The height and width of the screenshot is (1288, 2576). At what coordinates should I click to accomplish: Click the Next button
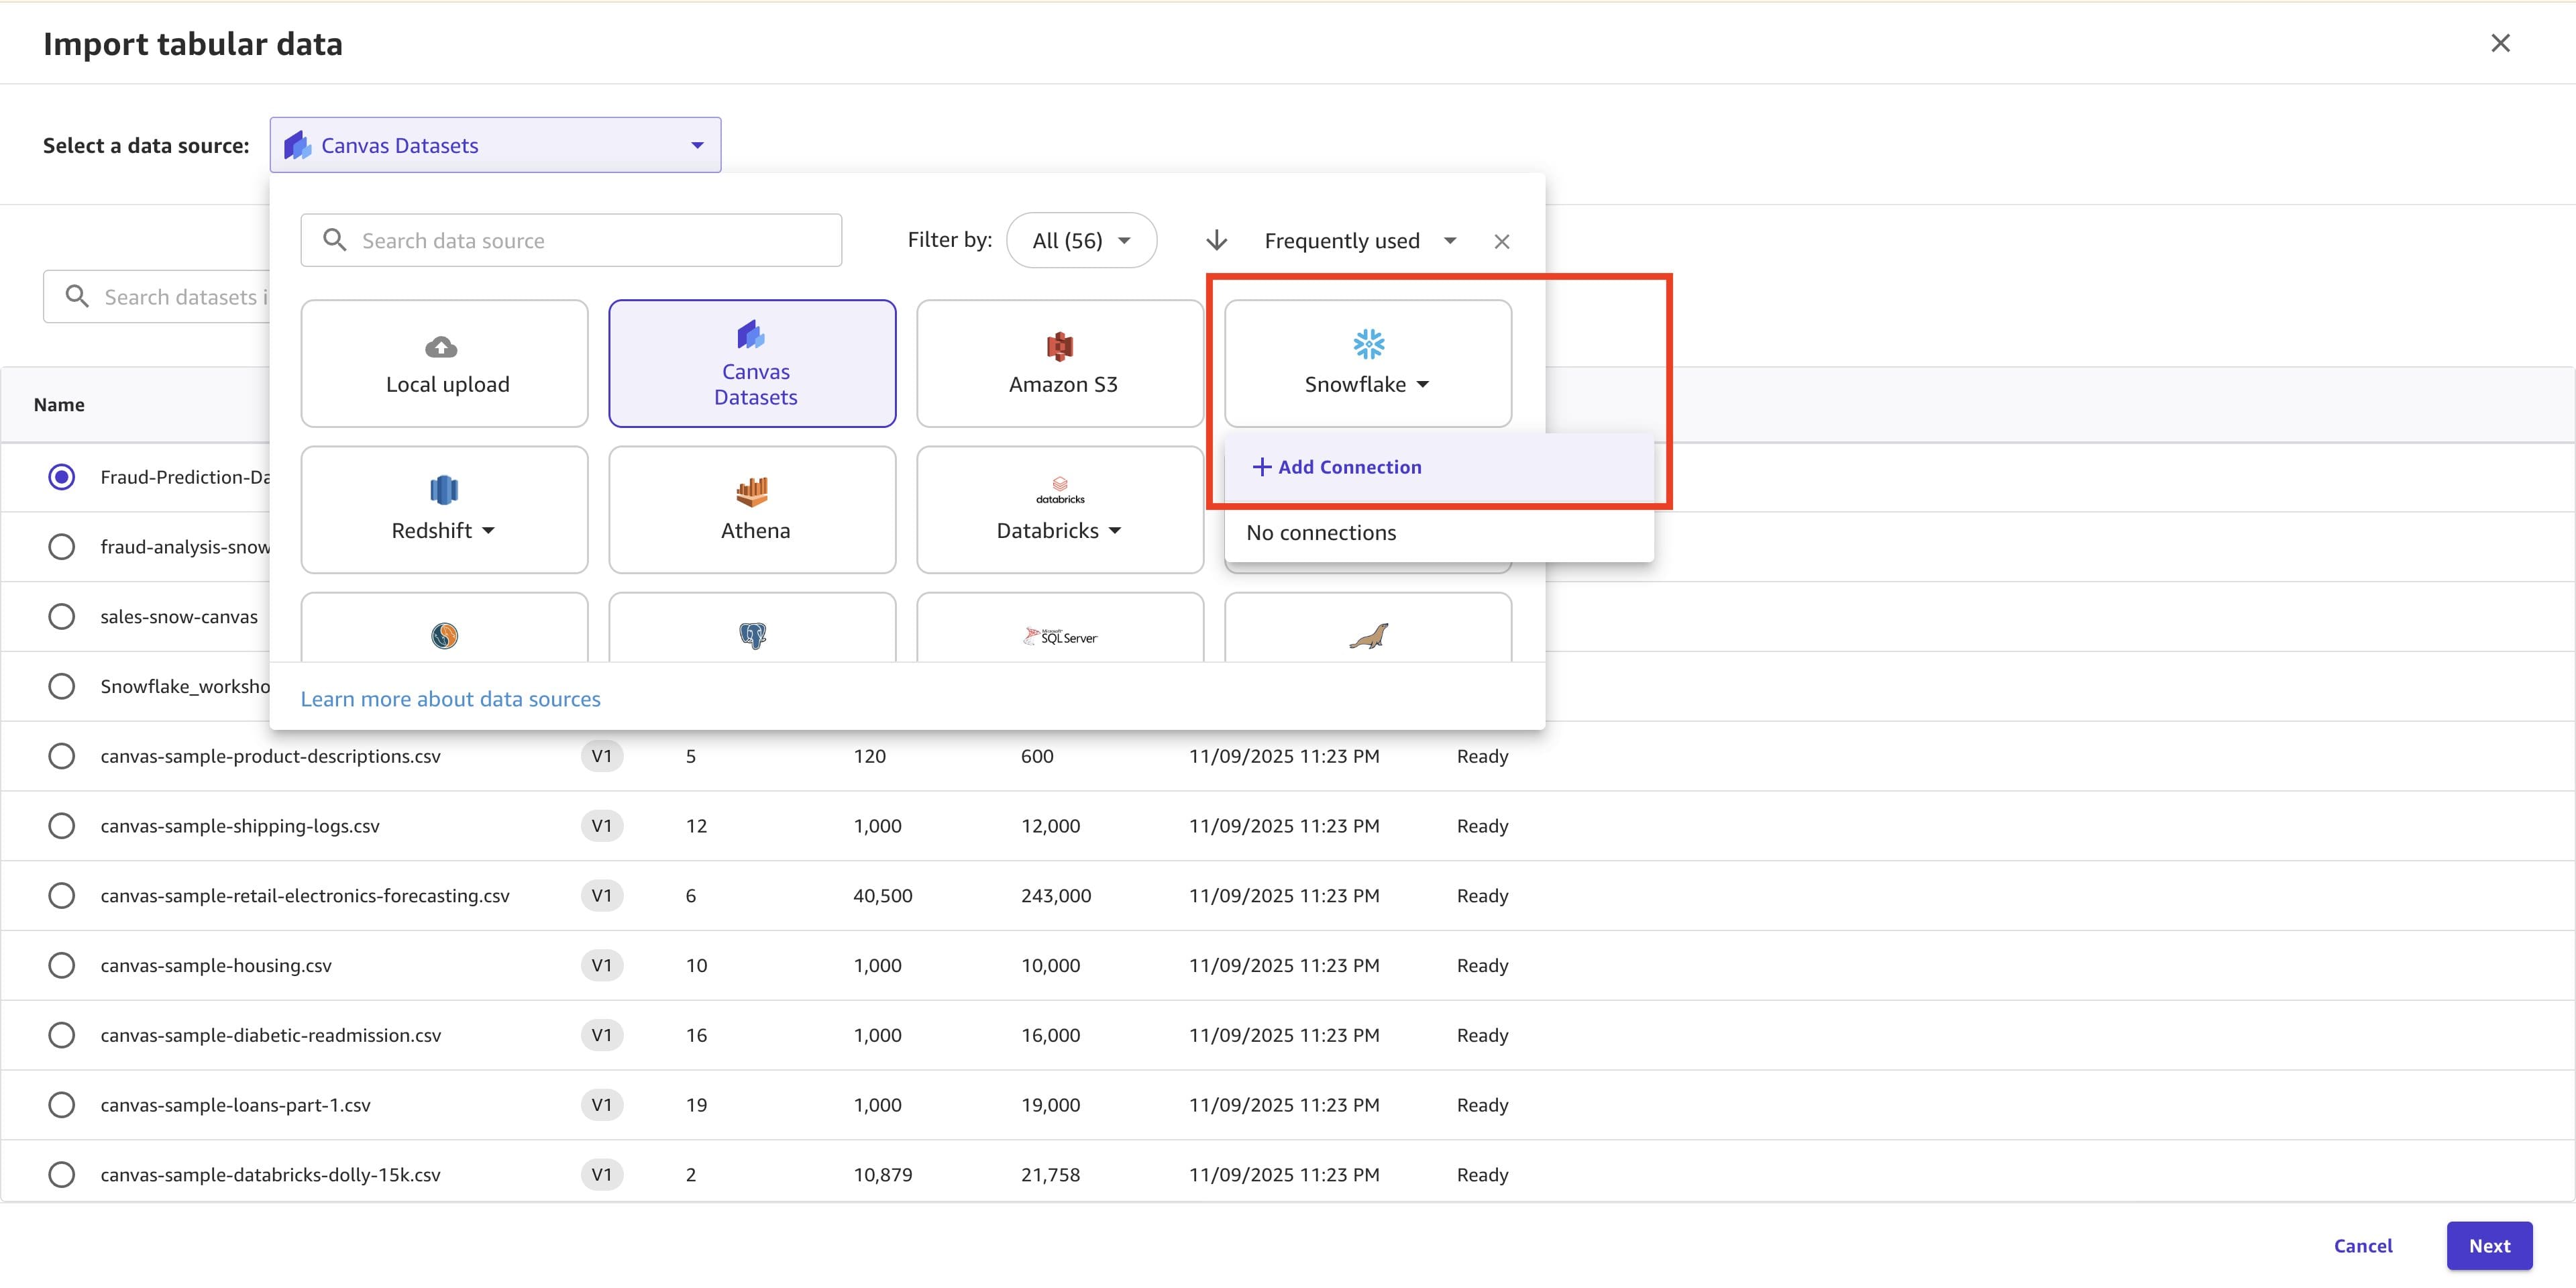pyautogui.click(x=2489, y=1246)
